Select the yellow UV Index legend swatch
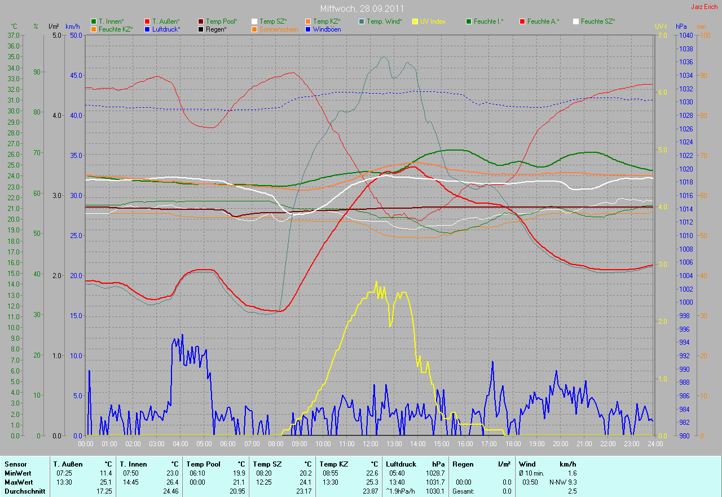 coord(415,21)
